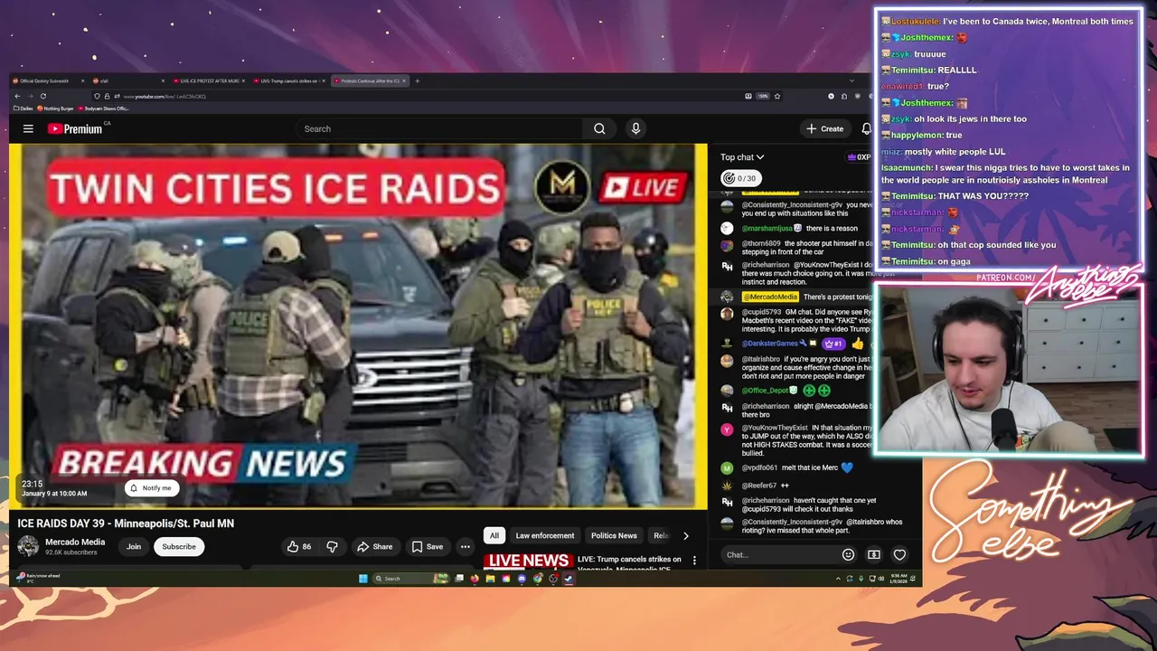Open the video's three-dot more actions menu

(x=465, y=546)
